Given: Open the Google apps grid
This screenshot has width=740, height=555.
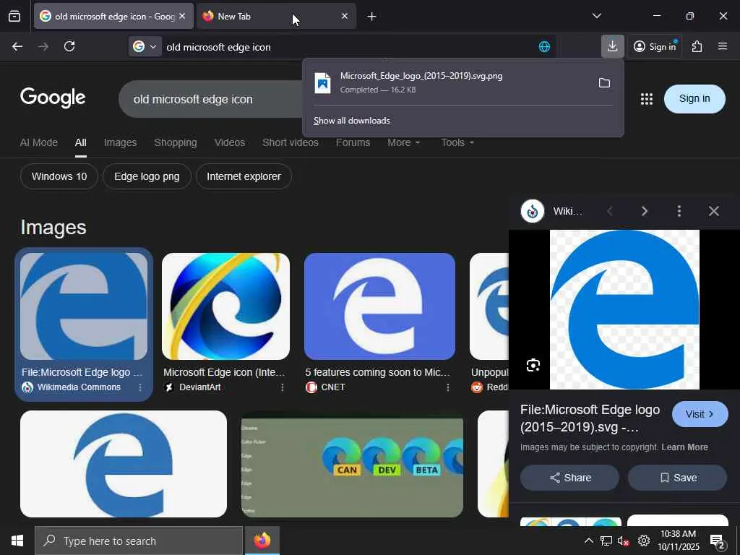Looking at the screenshot, I should pyautogui.click(x=647, y=98).
